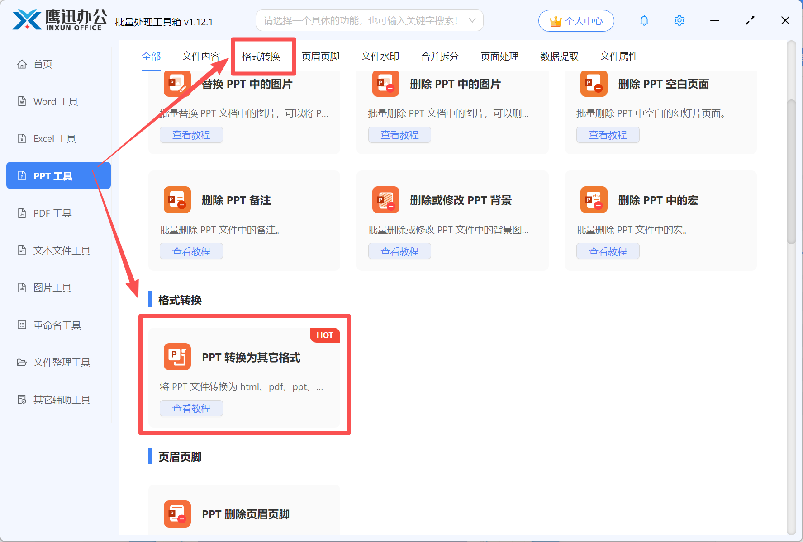Expand the function search dropdown arrow
The height and width of the screenshot is (542, 803).
tap(472, 20)
